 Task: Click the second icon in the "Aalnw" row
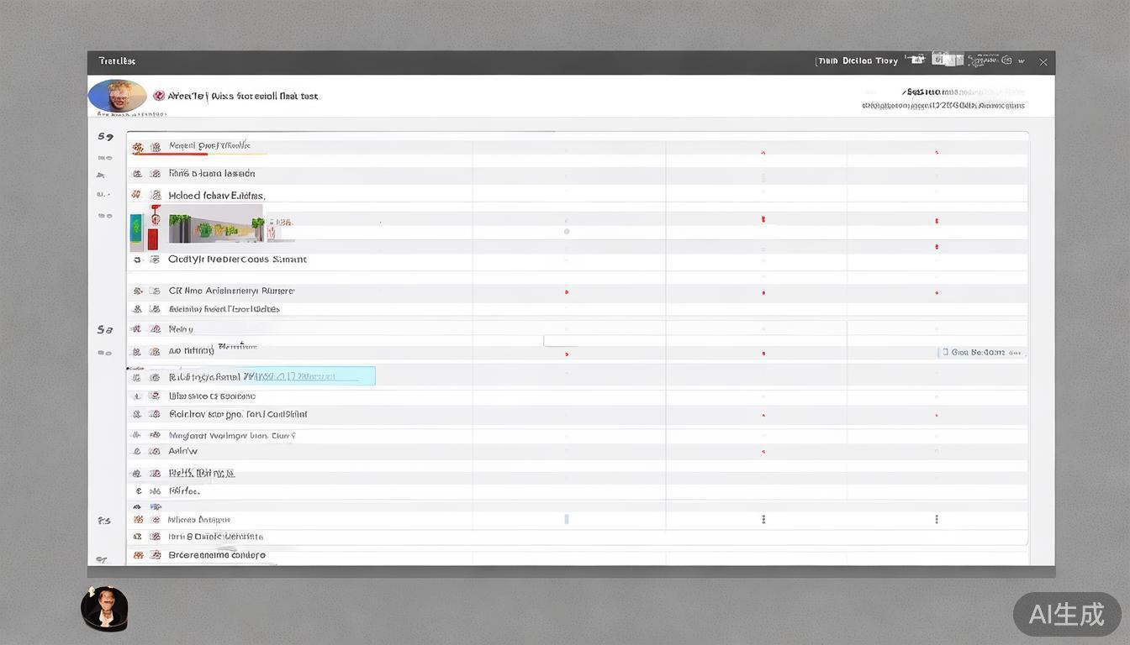(155, 452)
